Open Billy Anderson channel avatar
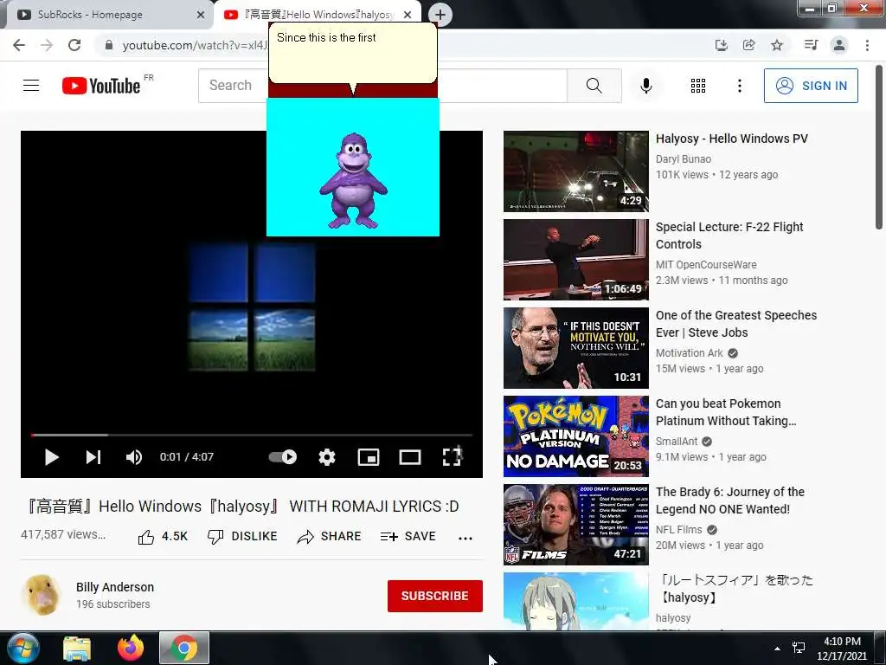886x665 pixels. point(42,595)
